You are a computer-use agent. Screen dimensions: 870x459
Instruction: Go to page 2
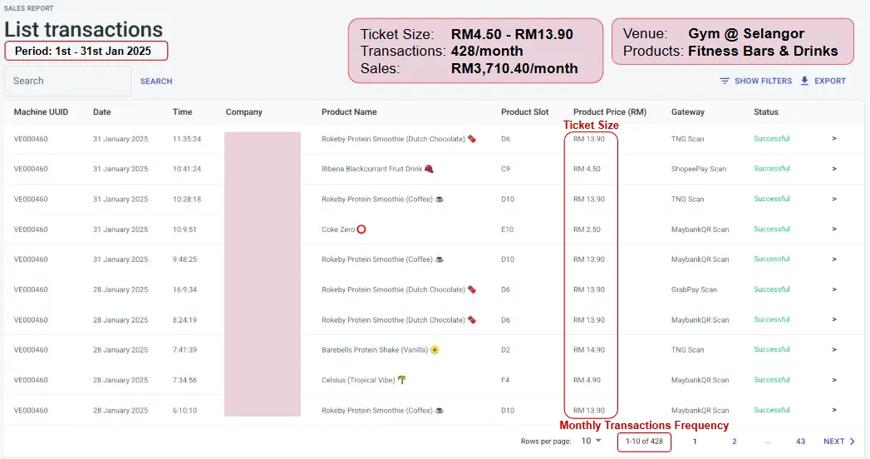735,442
